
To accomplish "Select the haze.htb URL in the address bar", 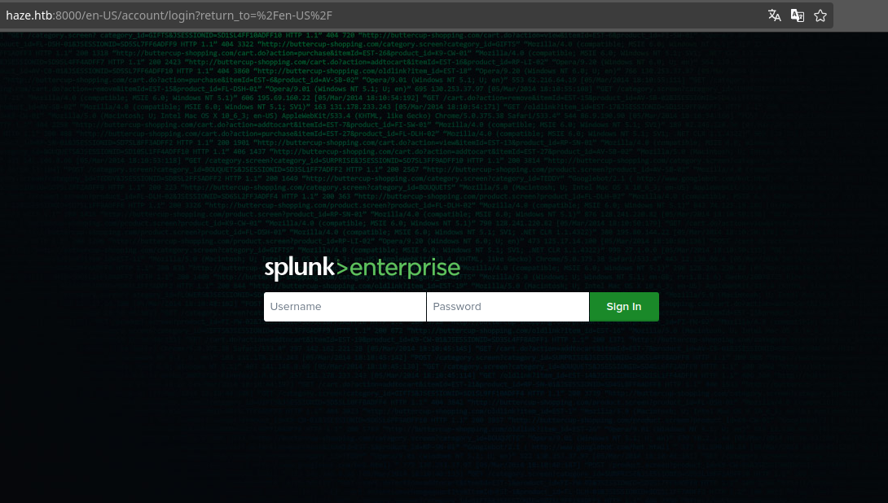I will [x=169, y=15].
